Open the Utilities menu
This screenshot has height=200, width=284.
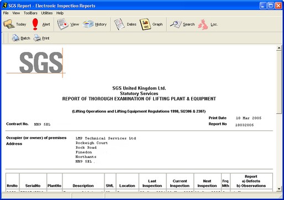(x=47, y=13)
